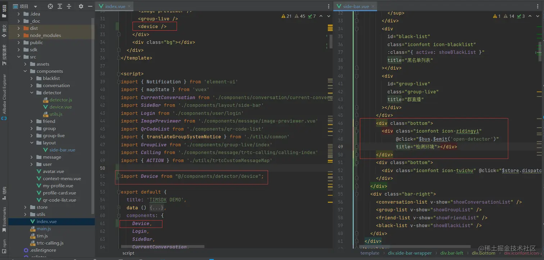Expand the _doc folder

click(x=19, y=21)
